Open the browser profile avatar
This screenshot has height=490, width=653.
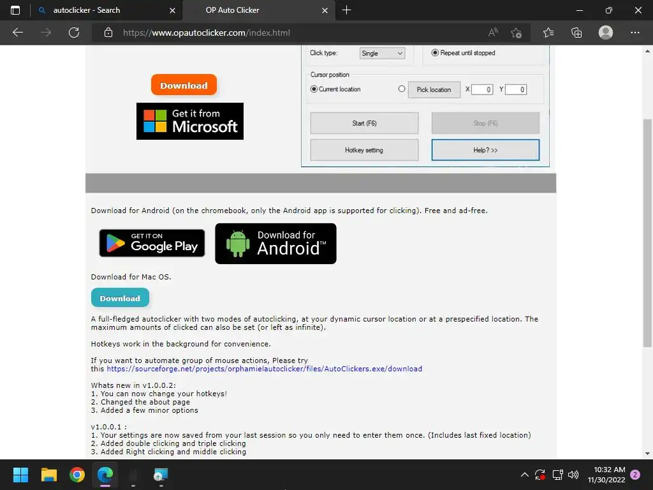click(x=606, y=33)
